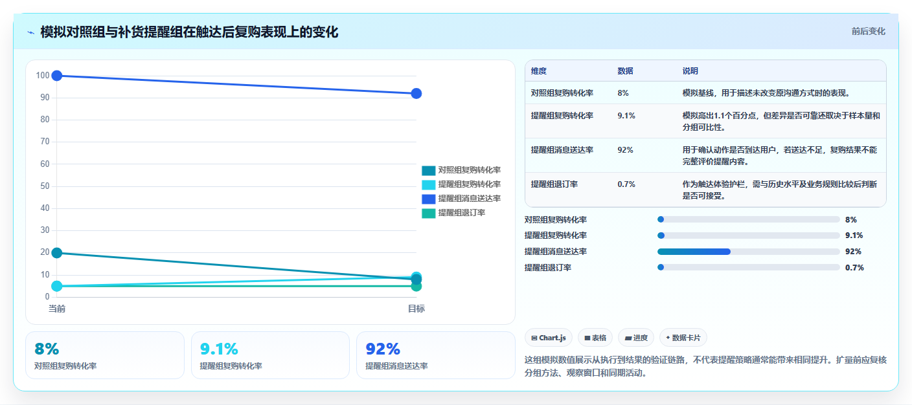Click the 当前 x-axis label
912x405 pixels.
click(x=57, y=309)
